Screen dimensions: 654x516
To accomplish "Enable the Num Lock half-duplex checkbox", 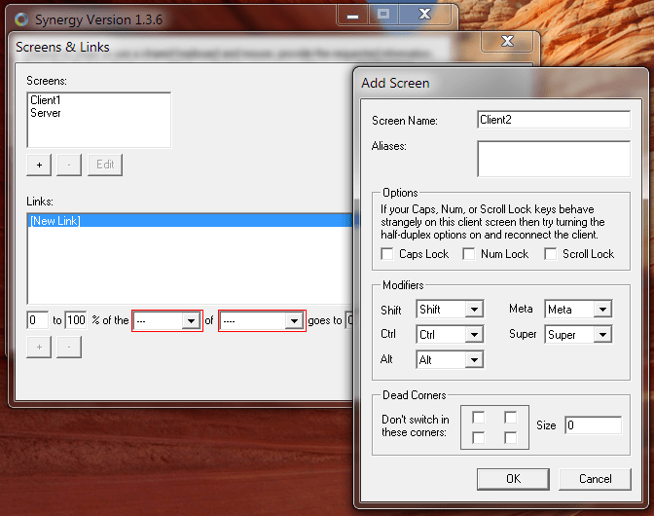I will click(469, 254).
